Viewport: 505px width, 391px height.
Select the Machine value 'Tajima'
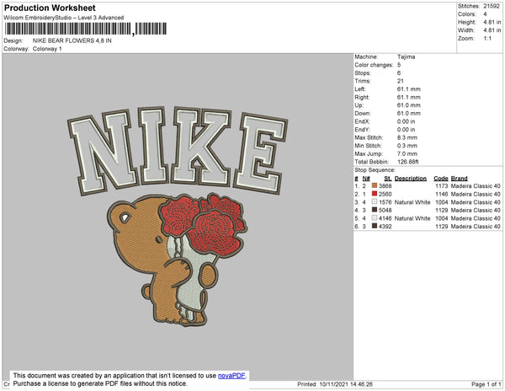407,56
